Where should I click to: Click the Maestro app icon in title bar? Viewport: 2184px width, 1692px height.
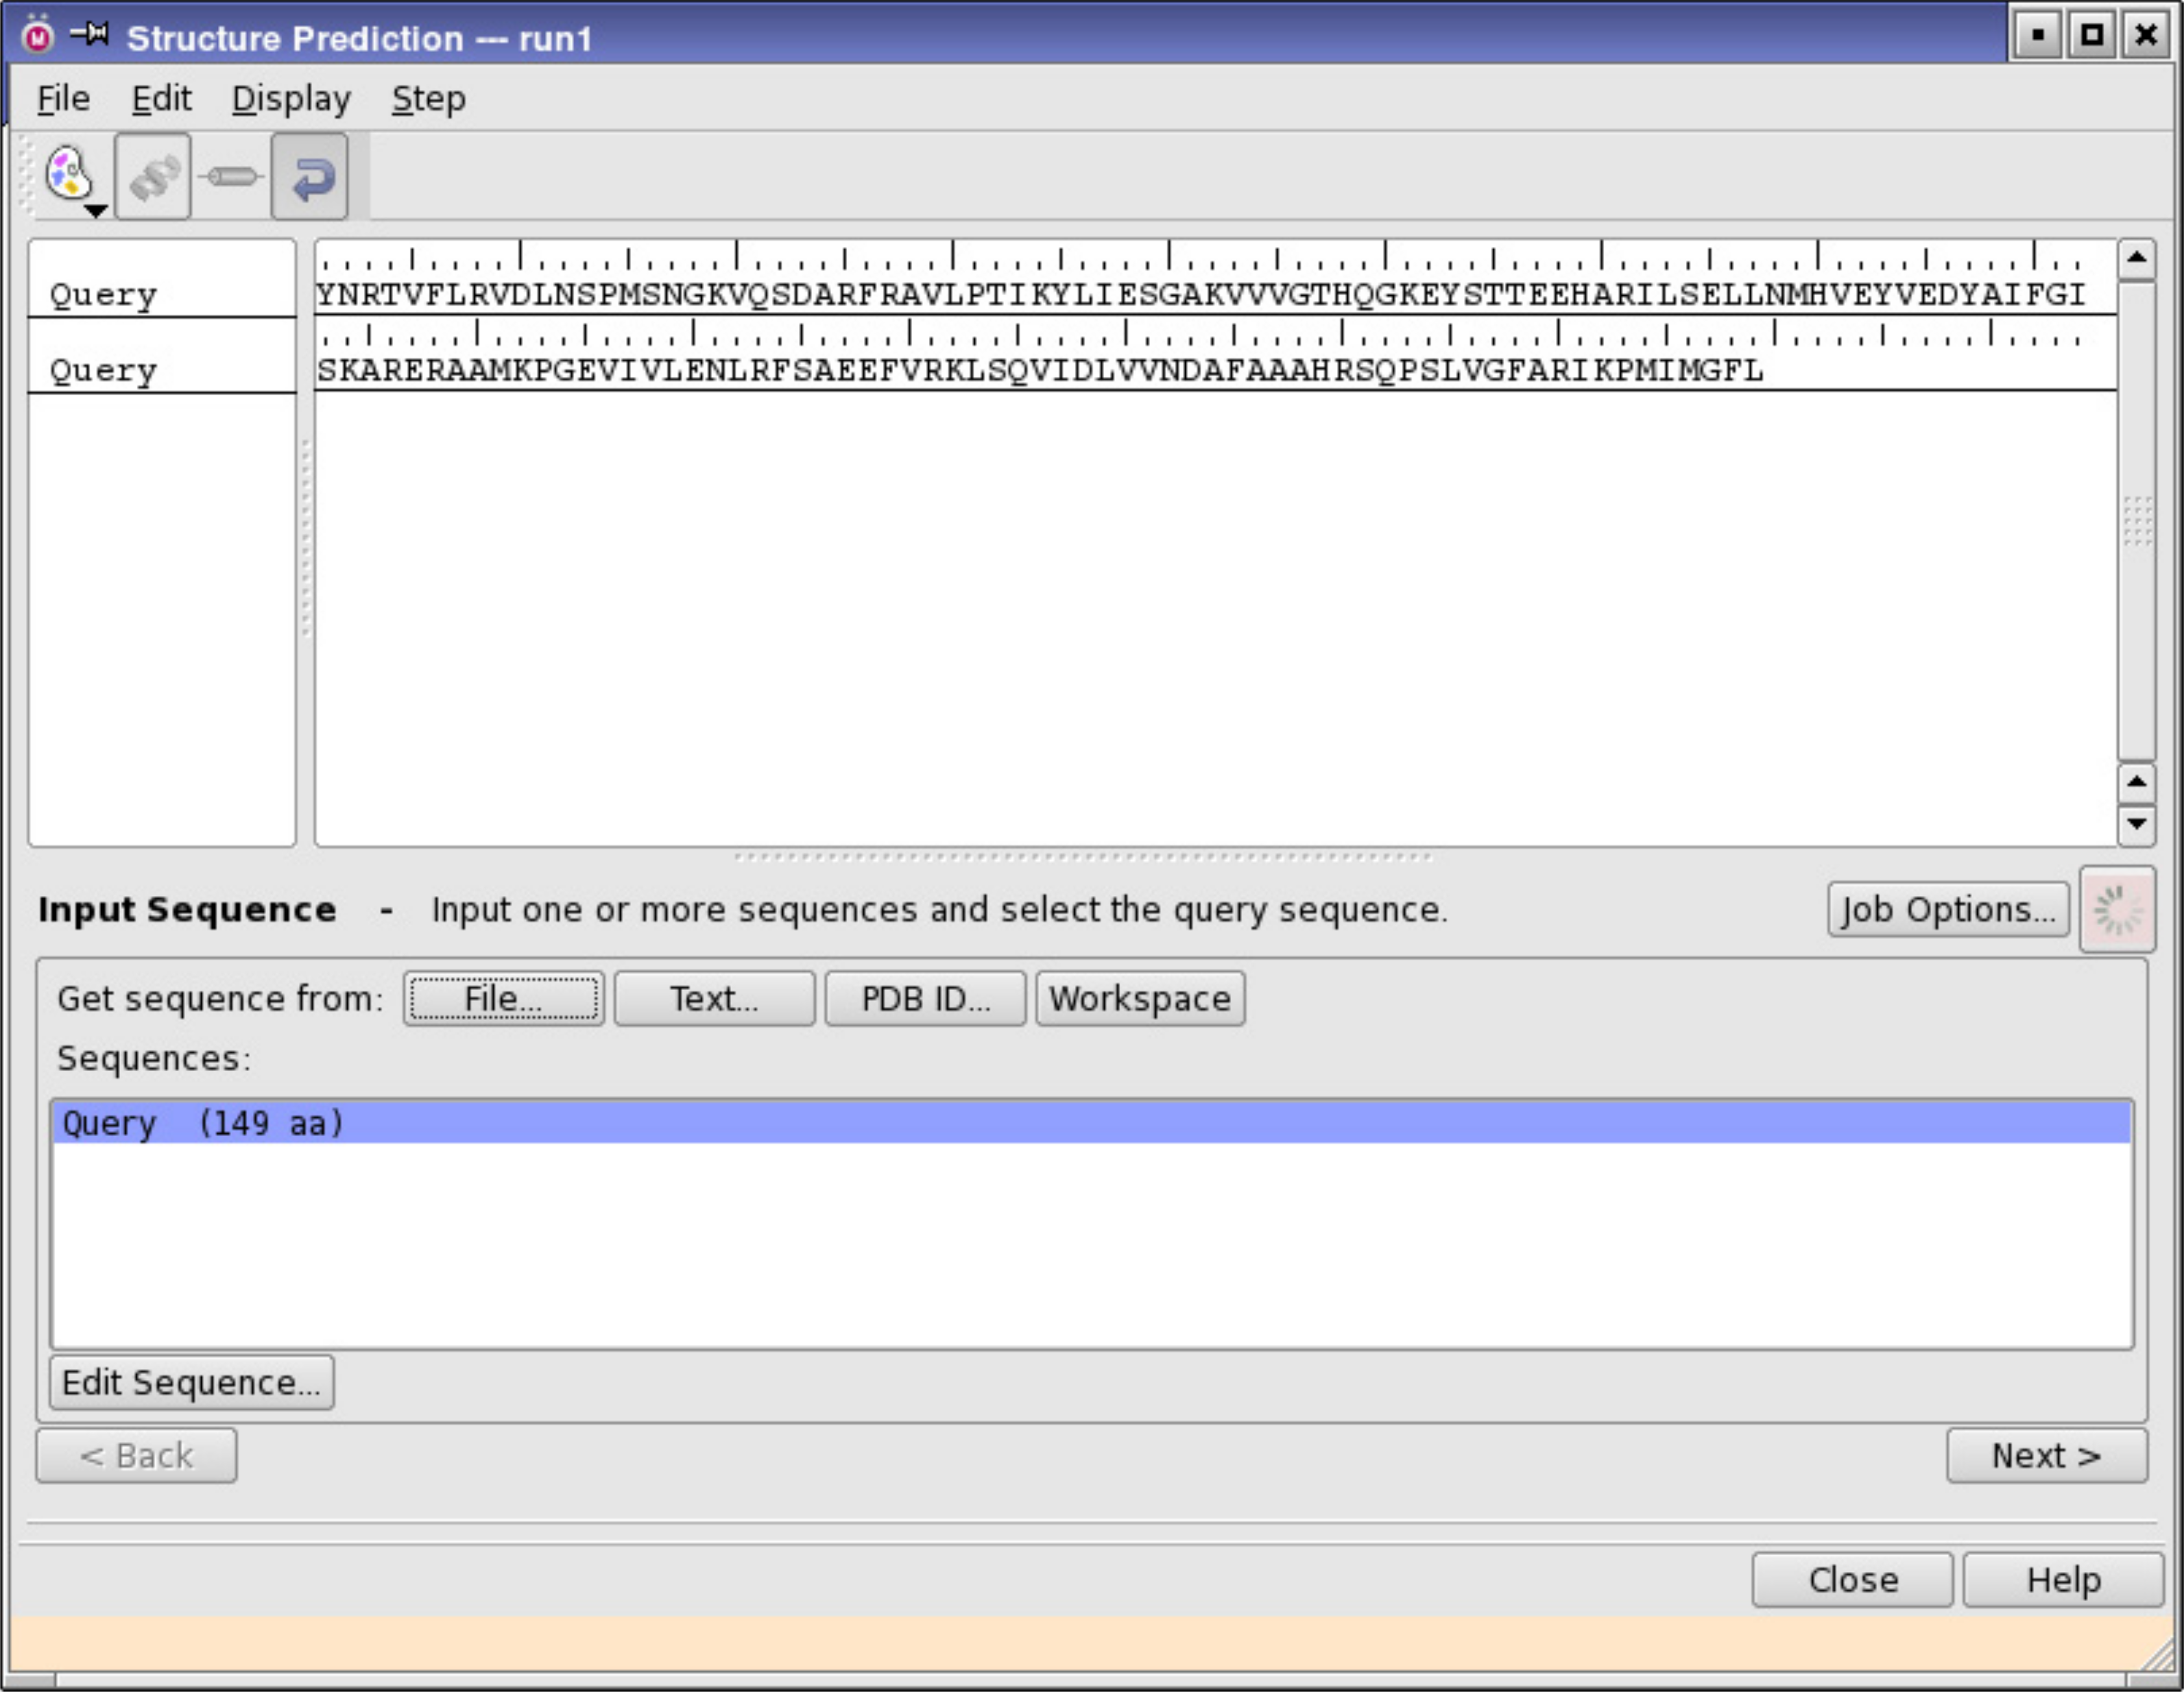tap(37, 35)
